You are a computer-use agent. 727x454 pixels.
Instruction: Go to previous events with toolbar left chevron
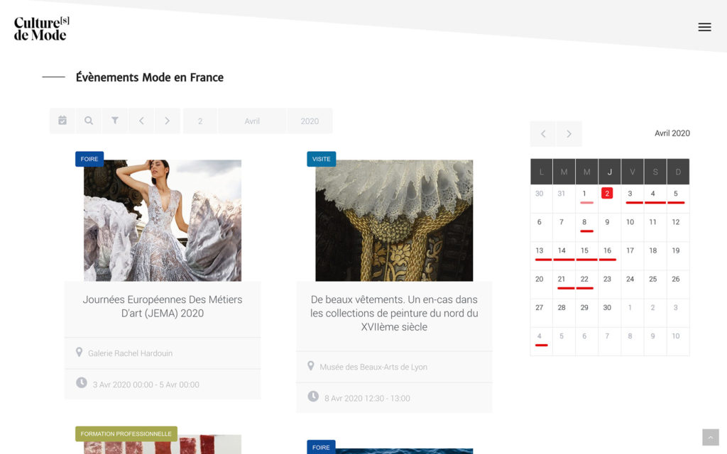click(x=141, y=121)
